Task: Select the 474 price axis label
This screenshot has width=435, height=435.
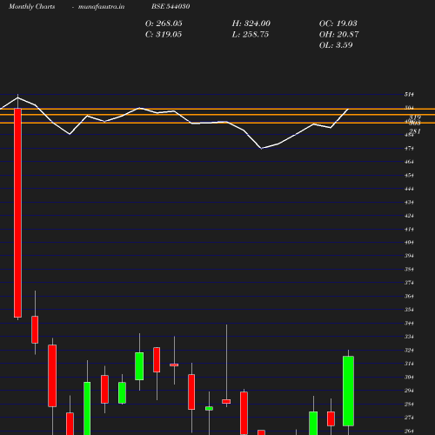Action: click(409, 149)
